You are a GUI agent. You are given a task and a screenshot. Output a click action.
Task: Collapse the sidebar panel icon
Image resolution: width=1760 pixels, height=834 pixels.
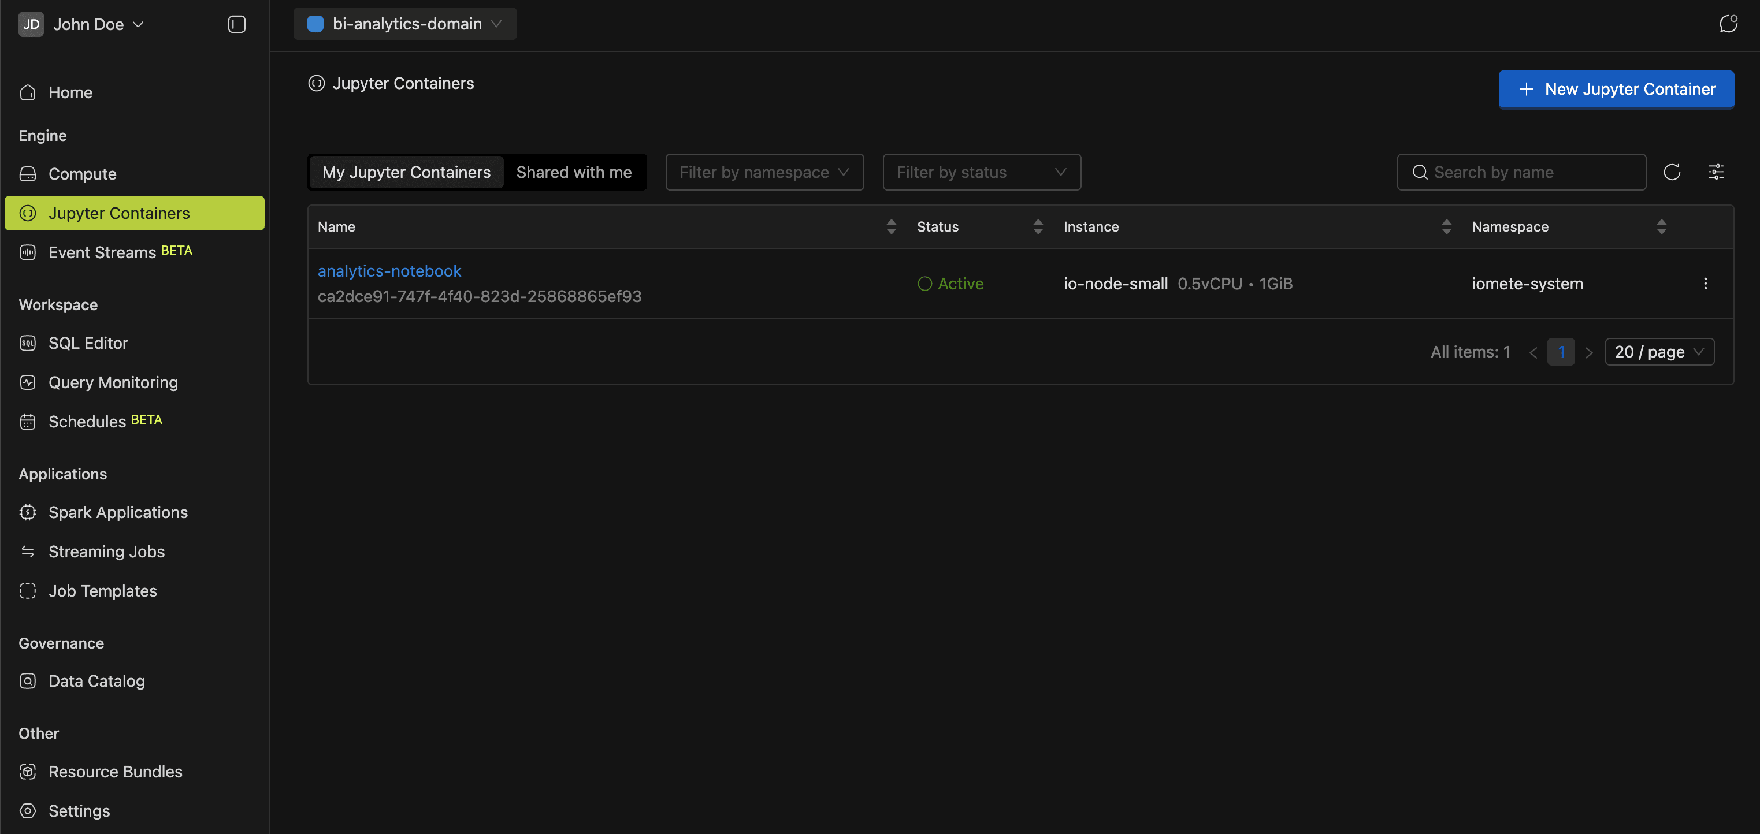click(236, 25)
